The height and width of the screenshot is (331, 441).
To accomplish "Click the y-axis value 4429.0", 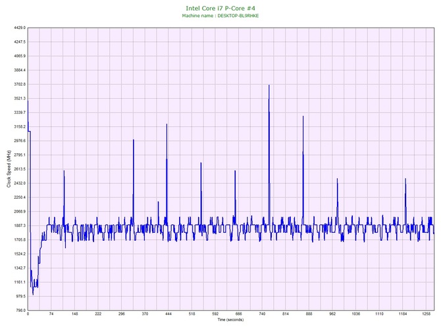I will 20,28.
